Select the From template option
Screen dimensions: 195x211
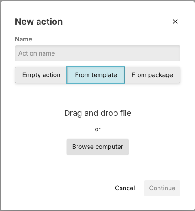pos(96,75)
